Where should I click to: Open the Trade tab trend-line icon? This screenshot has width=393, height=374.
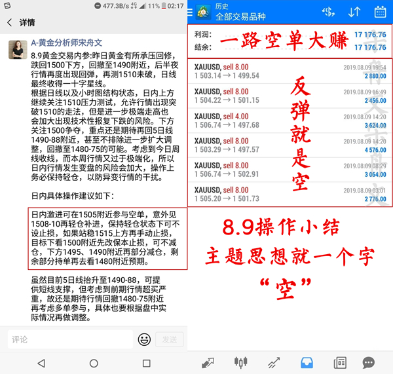point(274,363)
